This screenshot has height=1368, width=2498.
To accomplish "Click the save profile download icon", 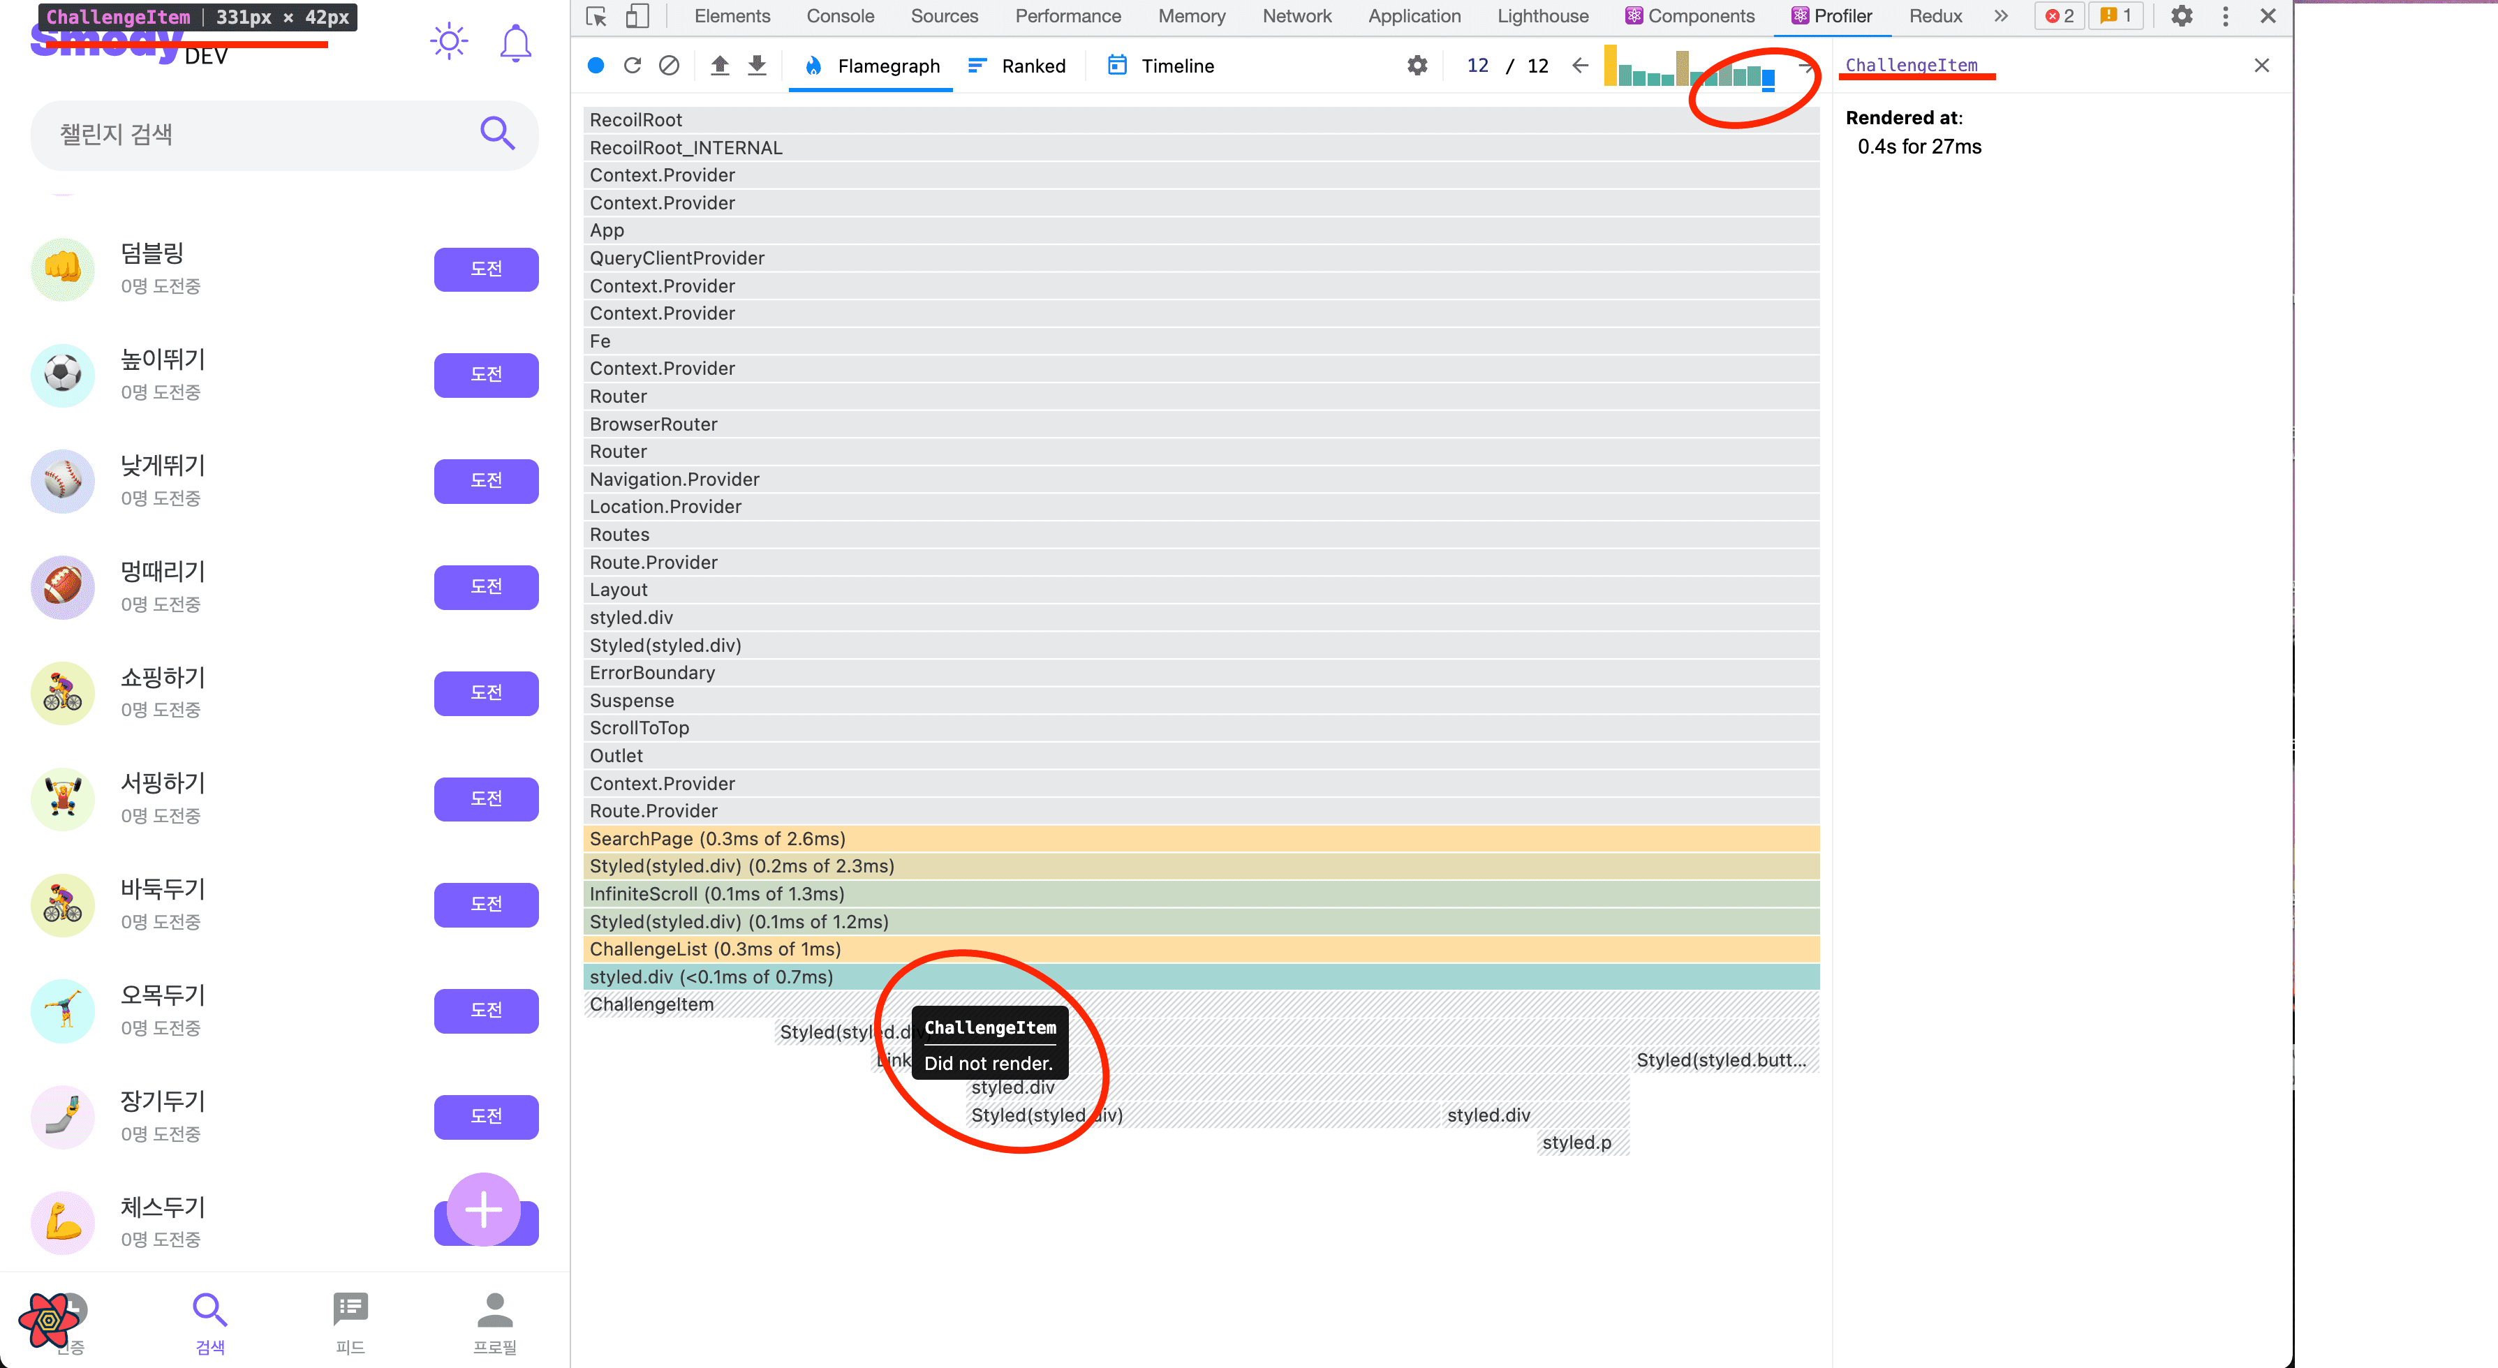I will click(757, 65).
